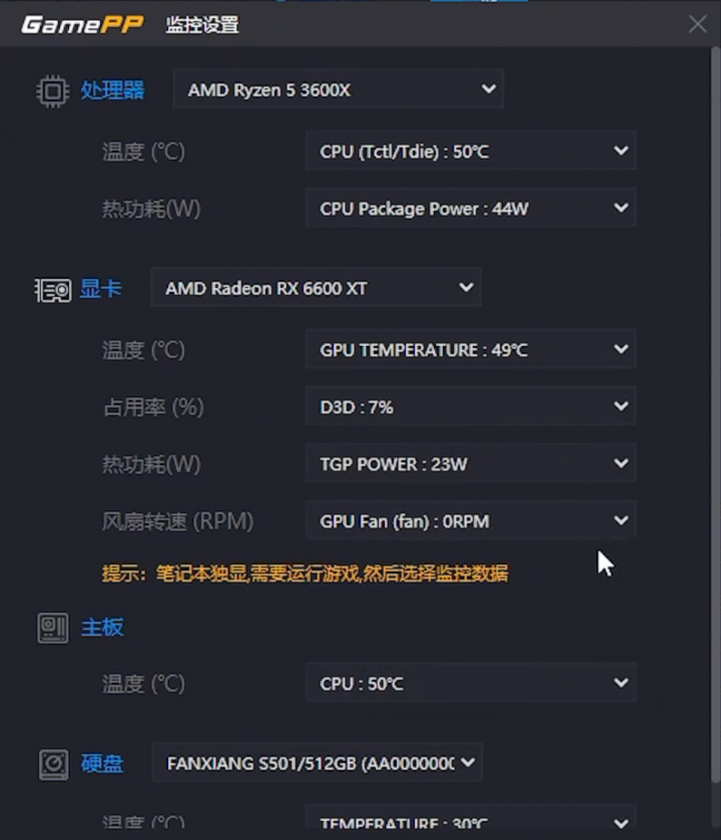Click the orange 提示 notebook GPU hint text
The height and width of the screenshot is (840, 721).
(305, 573)
